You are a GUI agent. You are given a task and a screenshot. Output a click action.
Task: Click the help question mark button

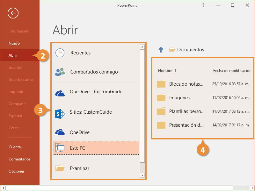coord(203,5)
